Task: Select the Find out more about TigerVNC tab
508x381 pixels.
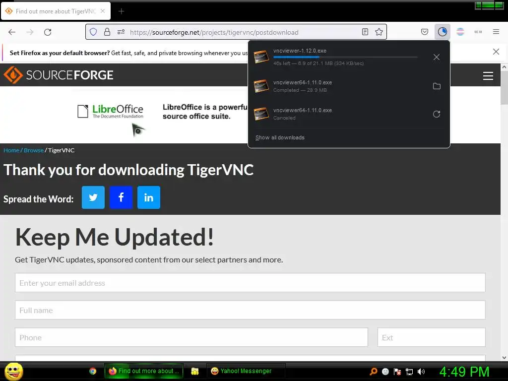Action: 56,11
